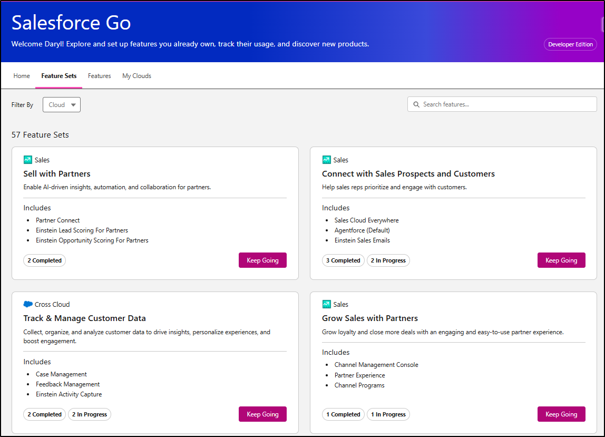Click the 2 Completed badge on Sell with Partners

click(x=45, y=260)
